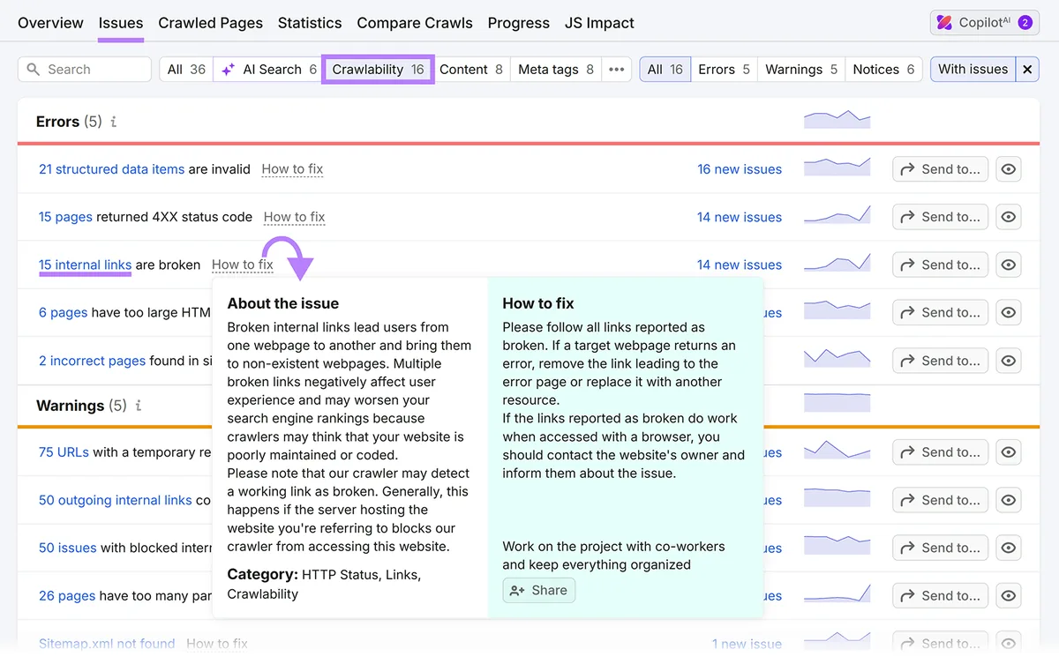Open the Copilot AI button
The width and height of the screenshot is (1059, 664).
(x=984, y=23)
